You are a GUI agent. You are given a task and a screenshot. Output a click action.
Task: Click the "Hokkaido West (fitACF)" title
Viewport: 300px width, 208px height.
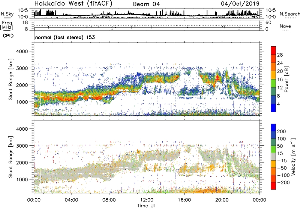pyautogui.click(x=73, y=3)
